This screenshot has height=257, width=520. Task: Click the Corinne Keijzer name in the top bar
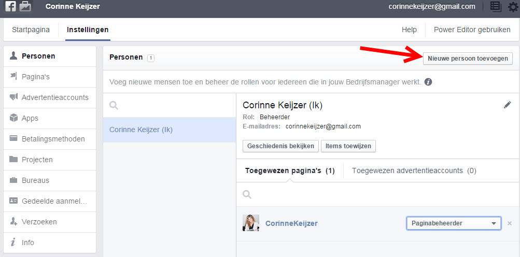point(73,6)
